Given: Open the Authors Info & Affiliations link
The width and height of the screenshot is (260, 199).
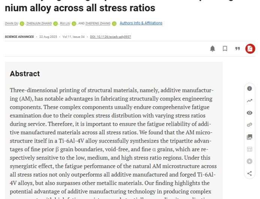Looking at the screenshot, I should [141, 23].
